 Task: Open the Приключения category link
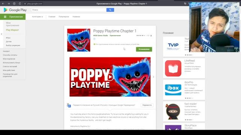[115, 36]
